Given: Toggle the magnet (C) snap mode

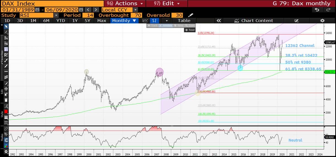Looking at the screenshot, I should tap(6, 140).
